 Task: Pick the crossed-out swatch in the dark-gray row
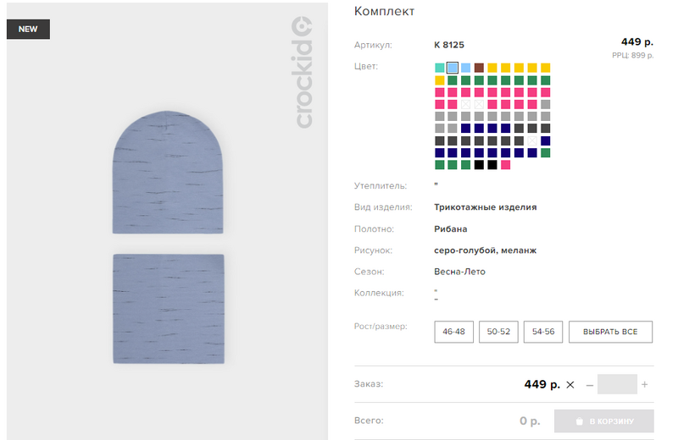(532, 140)
